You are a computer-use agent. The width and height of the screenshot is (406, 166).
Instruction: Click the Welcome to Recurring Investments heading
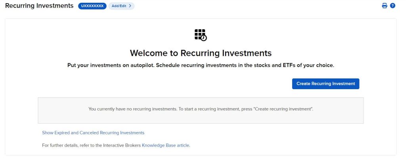(x=201, y=53)
